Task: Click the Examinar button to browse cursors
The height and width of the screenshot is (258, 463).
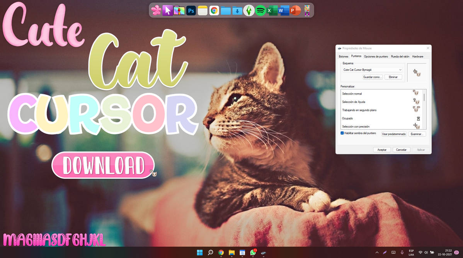Action: (x=417, y=134)
